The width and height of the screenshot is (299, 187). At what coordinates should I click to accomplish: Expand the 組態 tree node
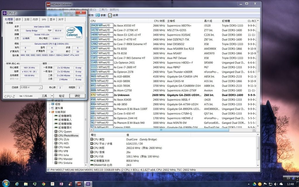point(50,104)
